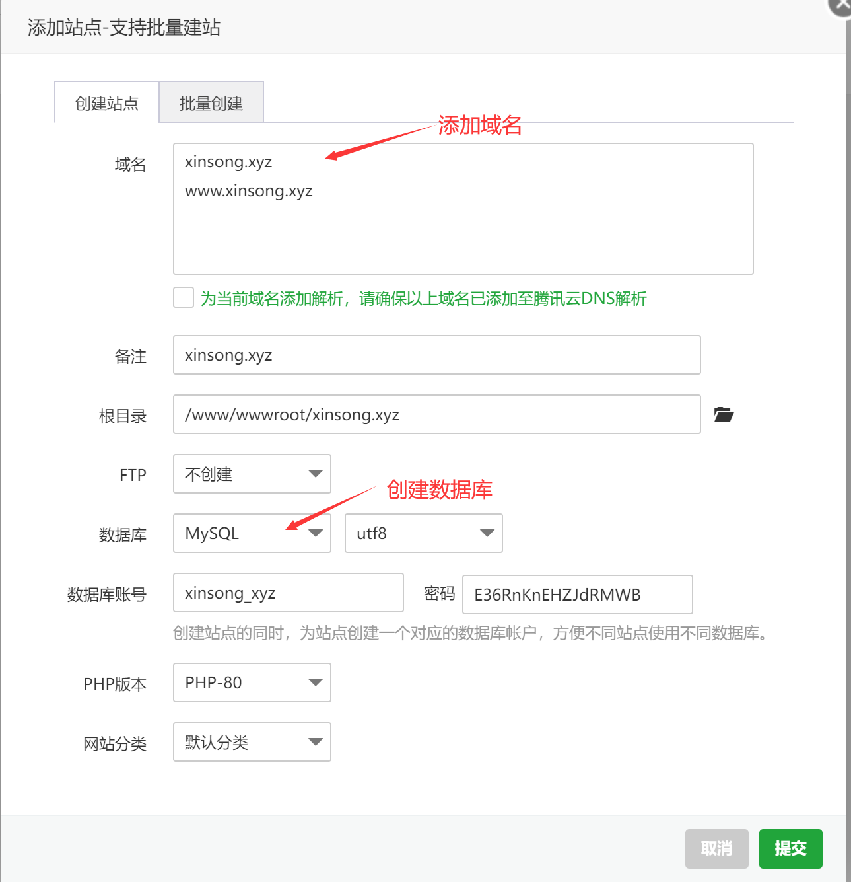
Task: Click the 添加站点-支持批量建站 dialog title
Action: (124, 28)
